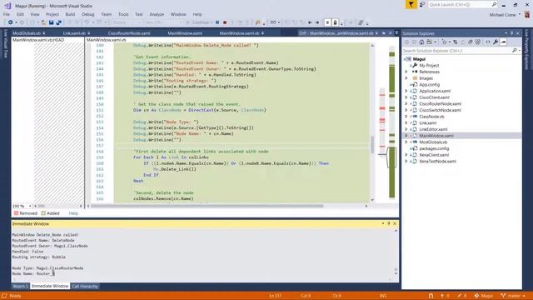Click the Undo arrow icon in the toolbar
533x300 pixels.
coord(87,22)
